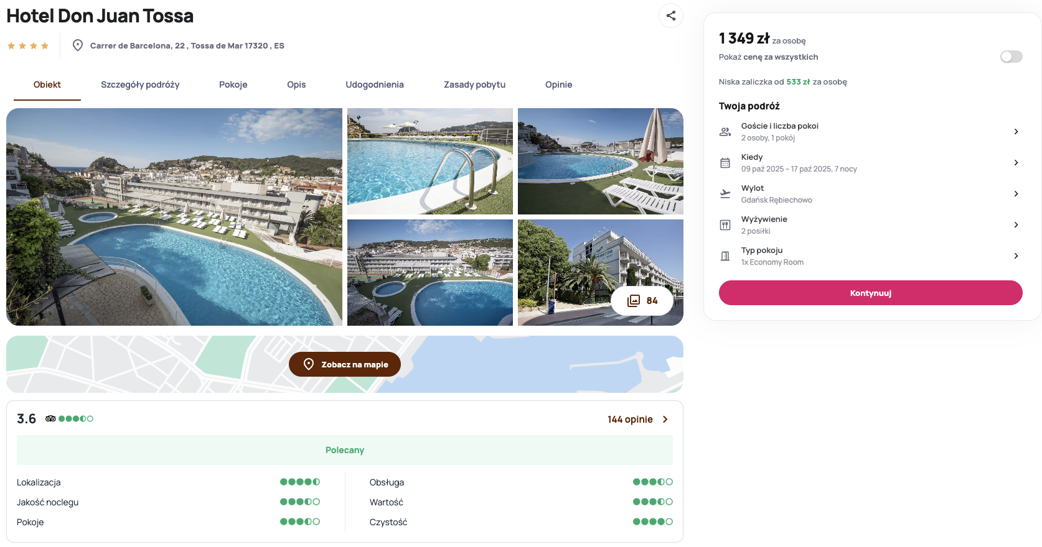The width and height of the screenshot is (1042, 547).
Task: Click the 533 zł deposit amount
Action: [798, 82]
